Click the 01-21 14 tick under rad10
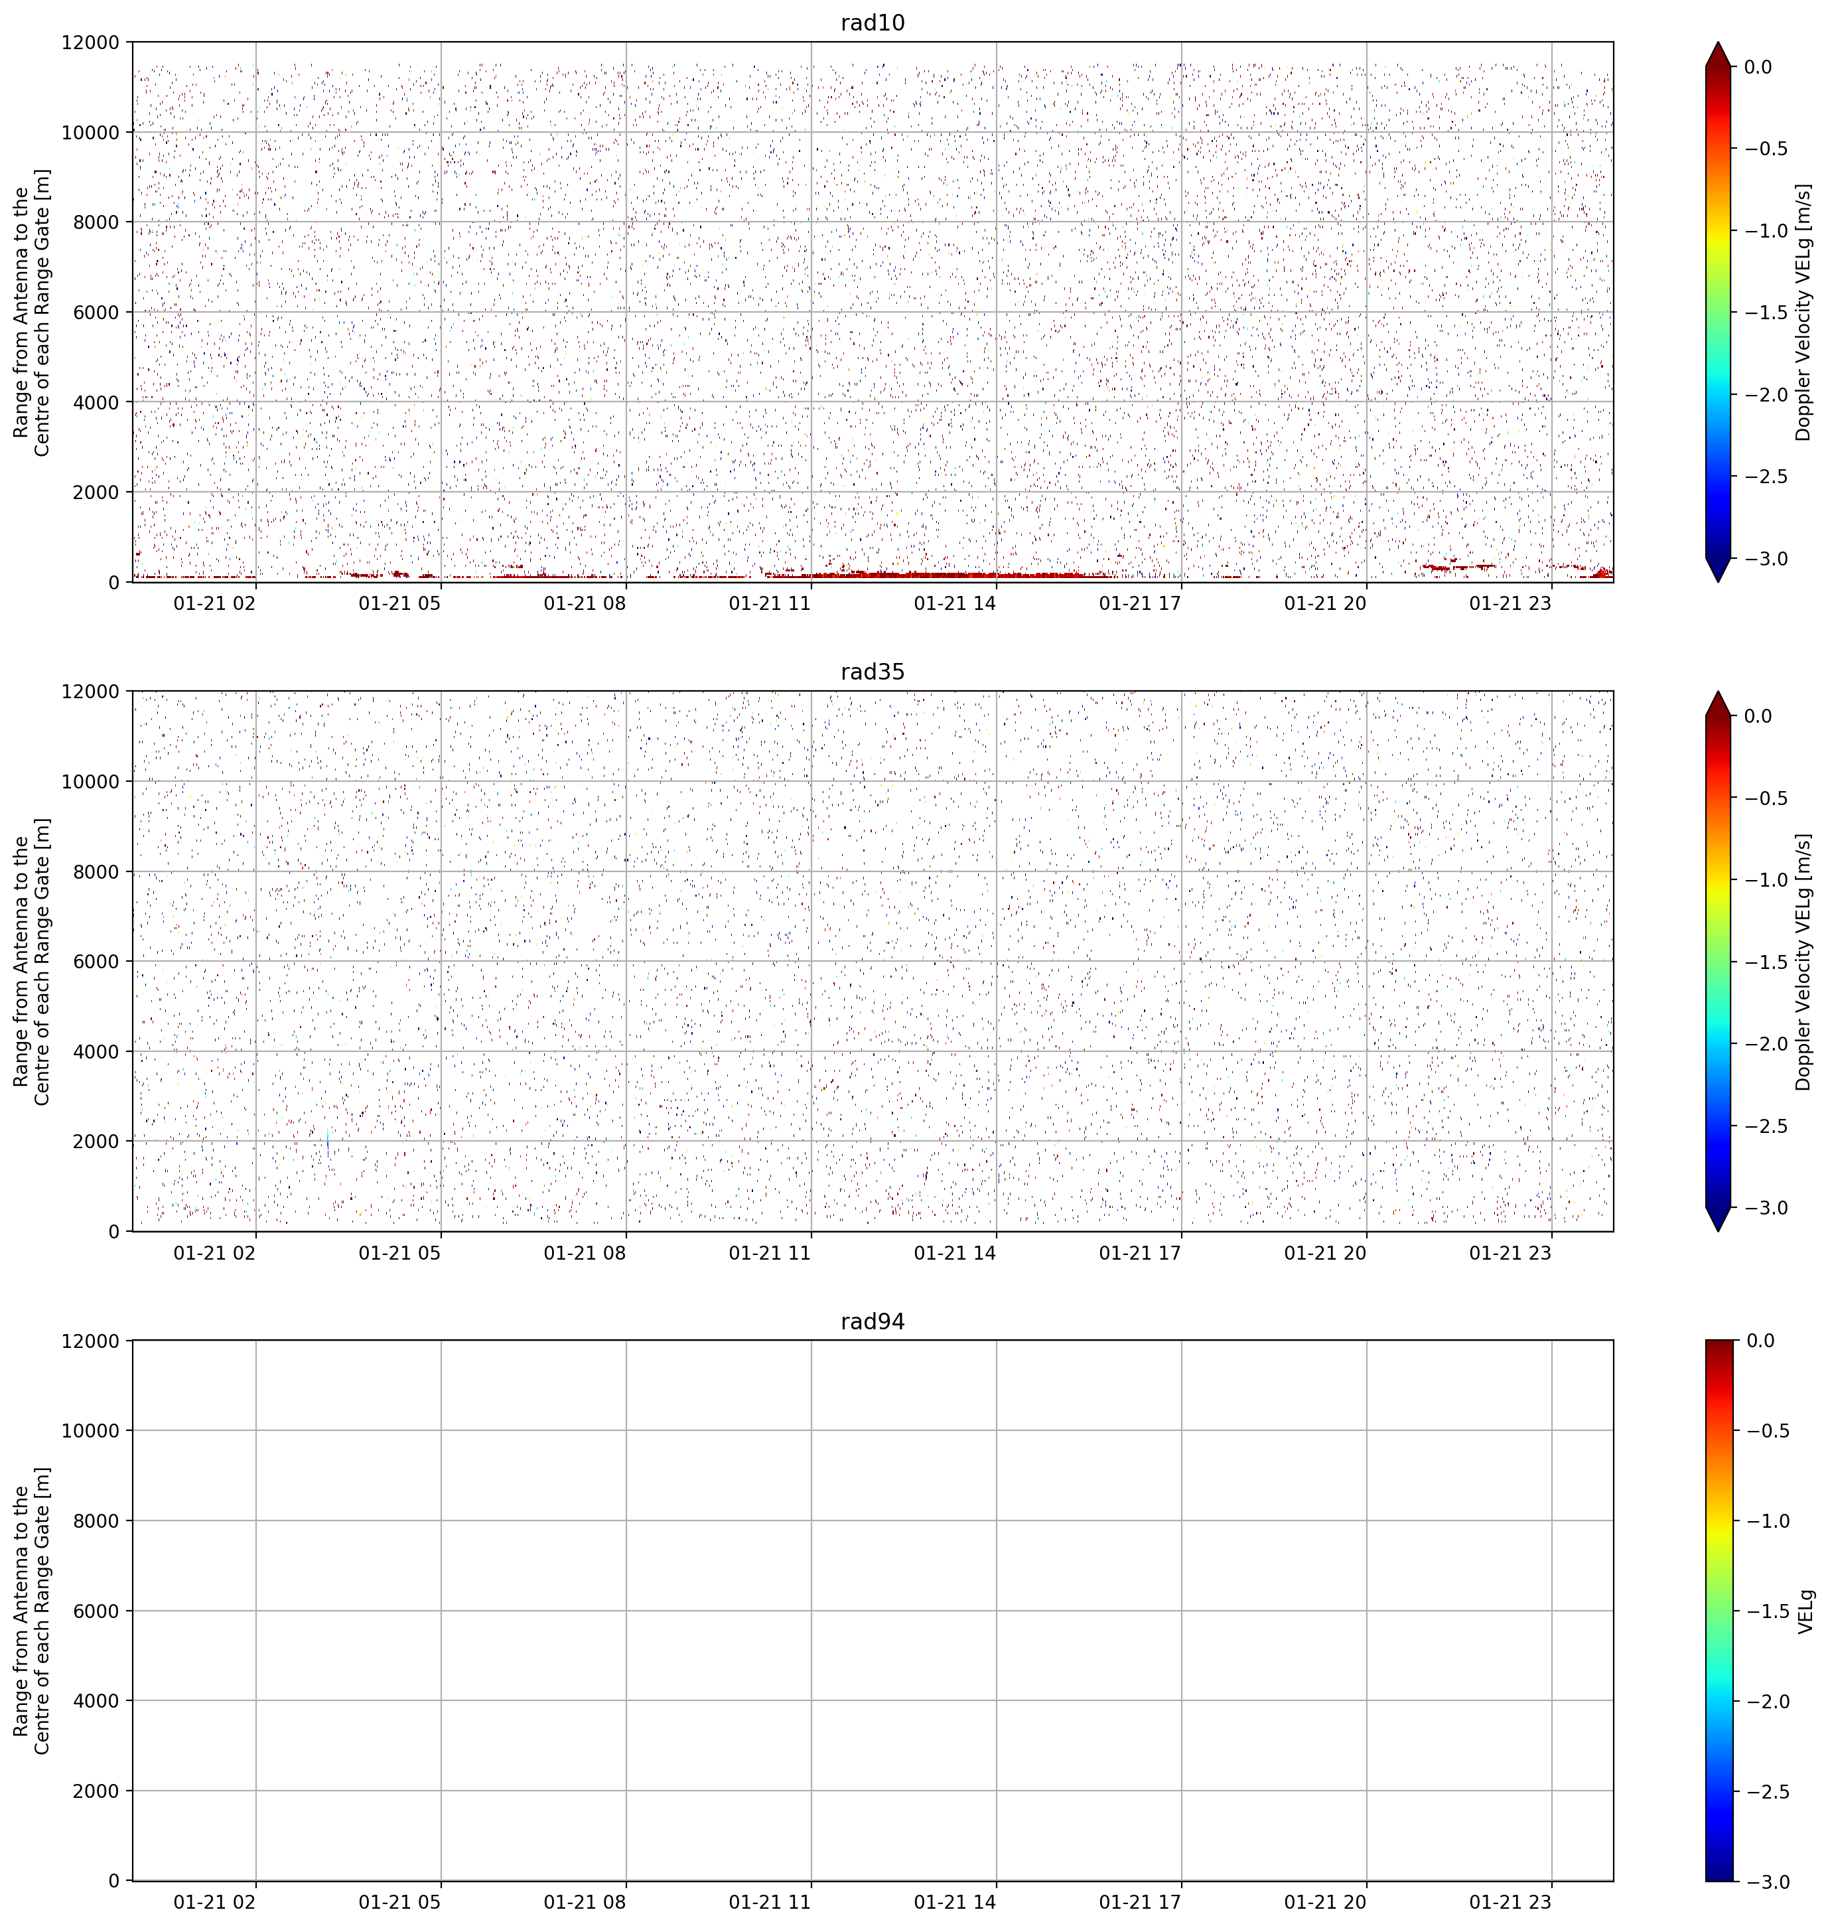 [954, 603]
